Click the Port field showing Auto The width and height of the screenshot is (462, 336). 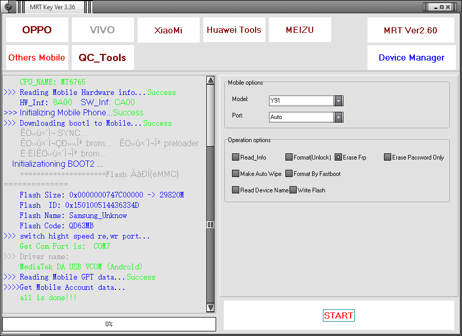pos(301,117)
